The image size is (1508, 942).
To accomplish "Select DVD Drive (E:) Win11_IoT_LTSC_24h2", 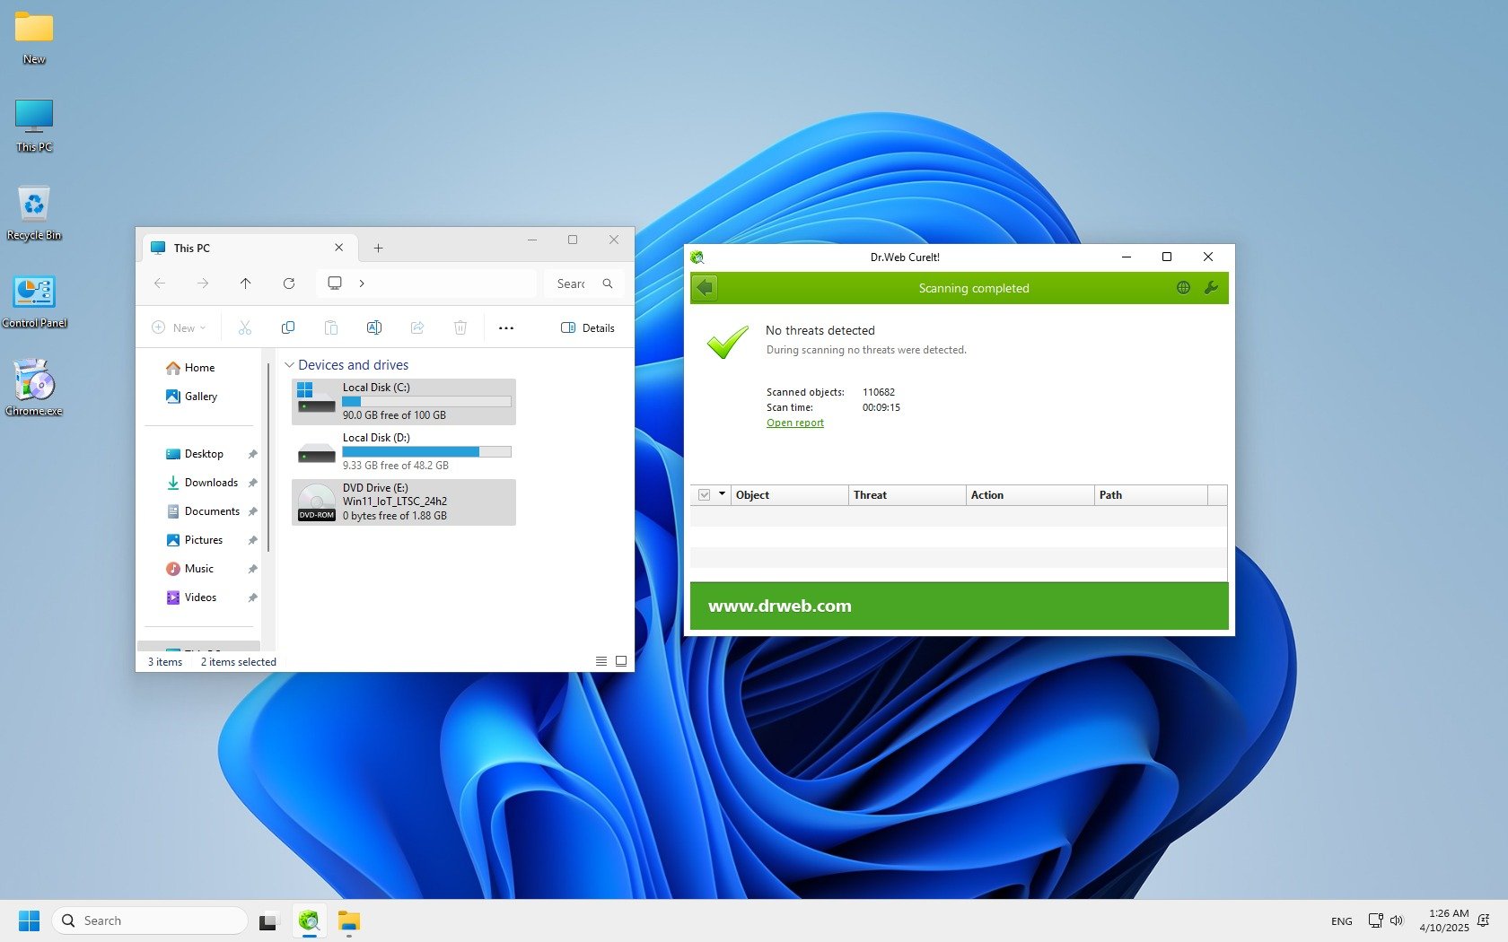I will pyautogui.click(x=404, y=502).
